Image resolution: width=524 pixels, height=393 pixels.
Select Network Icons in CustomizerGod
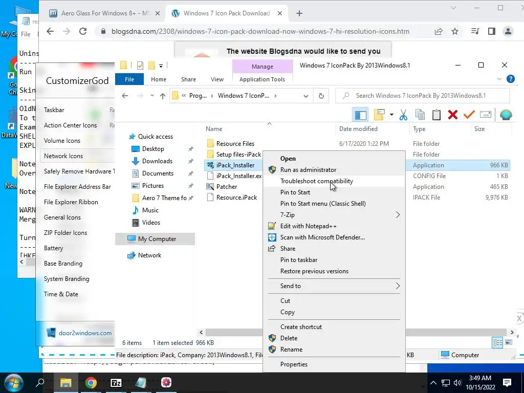[x=63, y=156]
